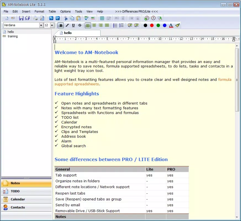Add an alarm with the clock-plus icon
241x221 pixels.
147,18
